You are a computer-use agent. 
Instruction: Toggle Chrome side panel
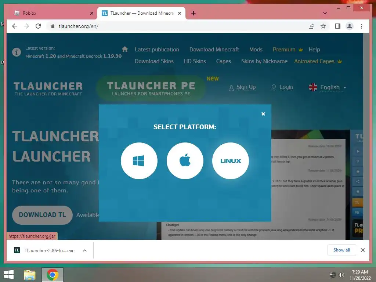tap(338, 26)
